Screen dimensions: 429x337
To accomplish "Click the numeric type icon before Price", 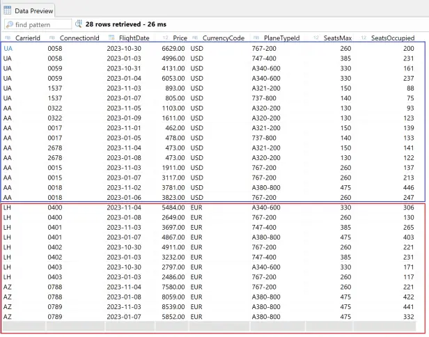I will point(166,38).
